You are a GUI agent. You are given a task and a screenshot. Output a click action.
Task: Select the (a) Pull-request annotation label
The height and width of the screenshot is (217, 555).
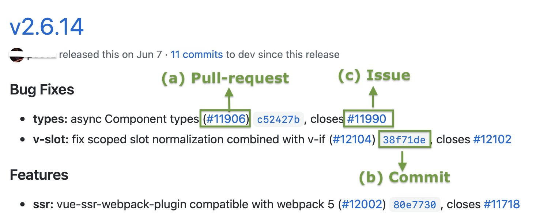[225, 78]
